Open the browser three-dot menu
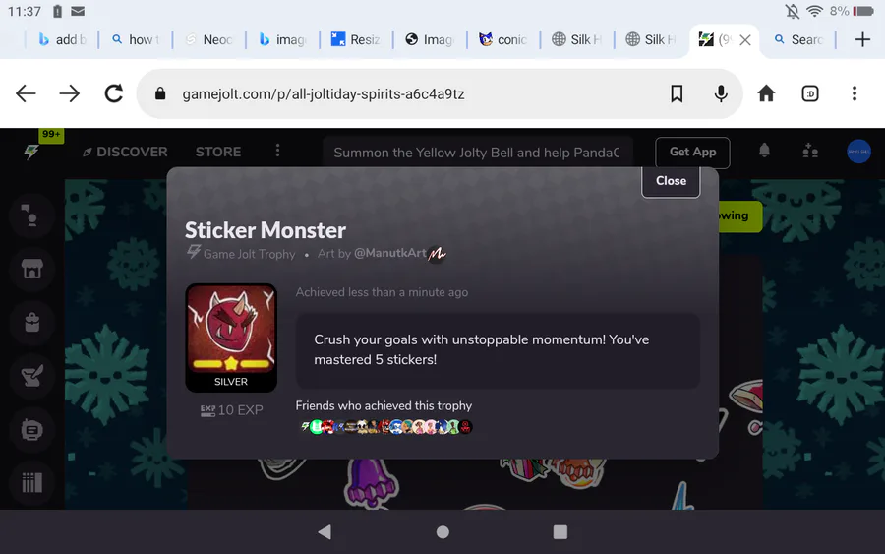The height and width of the screenshot is (554, 885). [854, 93]
